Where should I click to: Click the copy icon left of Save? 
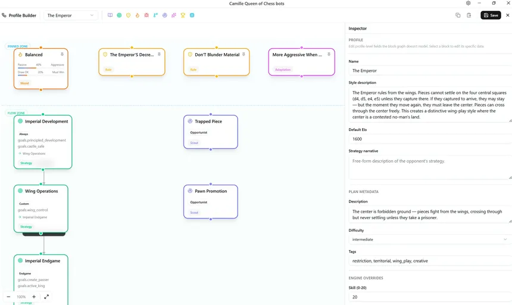click(x=458, y=15)
